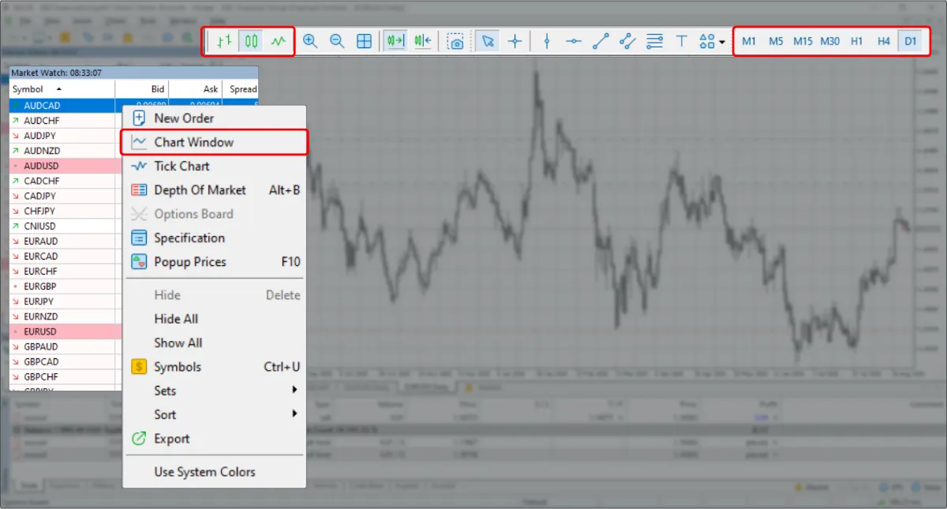Select EURCAD row in Market Watch
This screenshot has height=509, width=947.
66,256
